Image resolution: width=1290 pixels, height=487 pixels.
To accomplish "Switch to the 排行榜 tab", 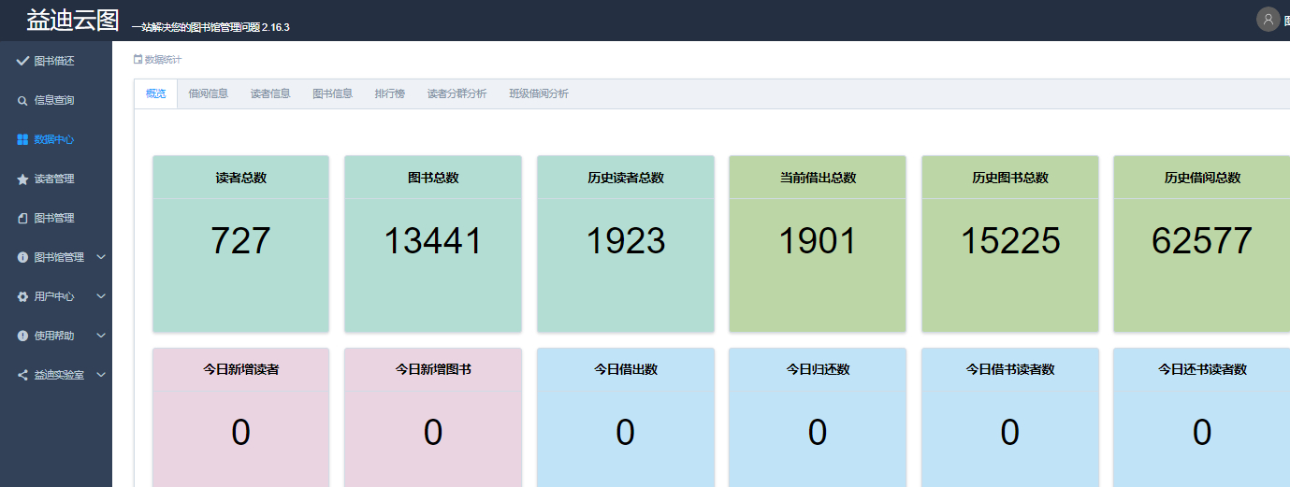I will pyautogui.click(x=389, y=93).
